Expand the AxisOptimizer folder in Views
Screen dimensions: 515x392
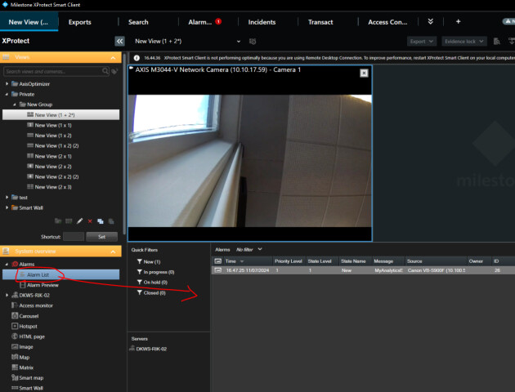[x=7, y=84]
